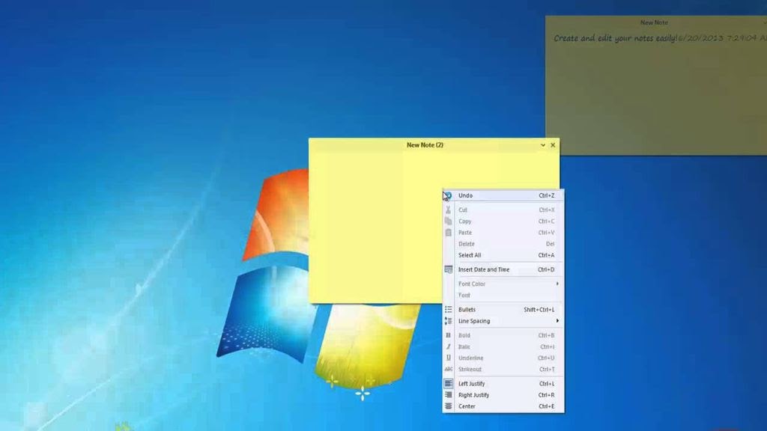Screen dimensions: 767x431
Task: Click the Left Justify alignment icon
Action: (448, 384)
